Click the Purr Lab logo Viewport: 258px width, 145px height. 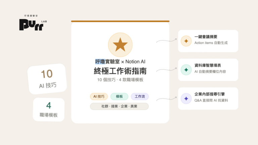click(33, 25)
